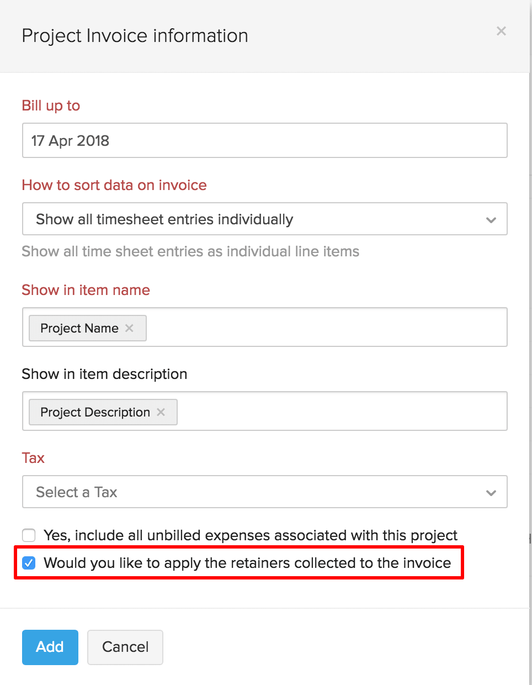Click the chevron on the tax selector
The width and height of the screenshot is (532, 685).
click(491, 492)
